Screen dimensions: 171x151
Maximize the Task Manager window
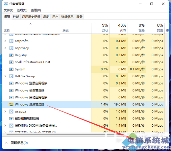pos(152,4)
